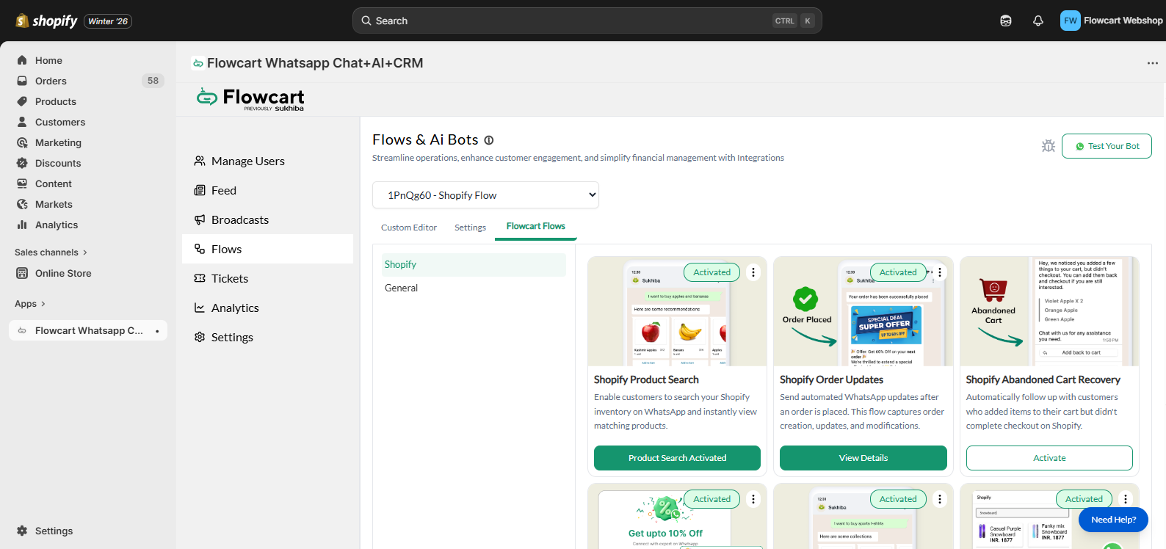This screenshot has width=1166, height=549.
Task: Click the Test Your Bot button
Action: coord(1107,146)
